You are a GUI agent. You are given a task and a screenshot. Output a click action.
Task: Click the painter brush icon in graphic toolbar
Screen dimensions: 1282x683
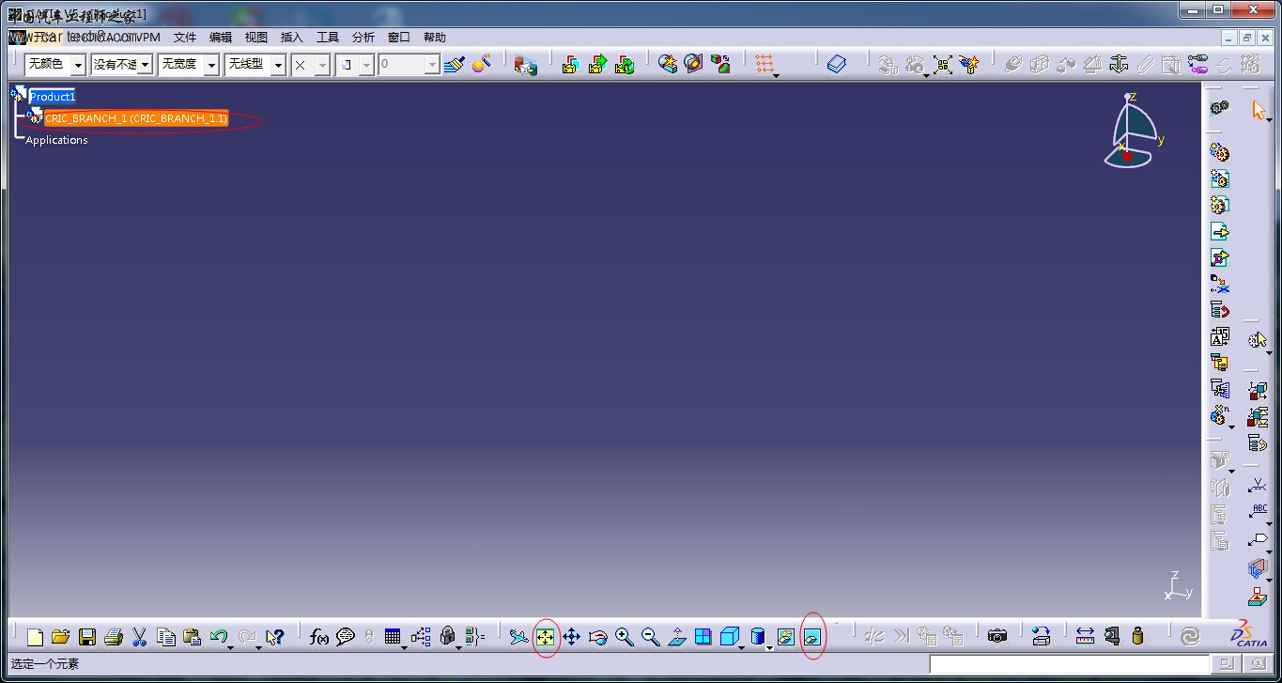(455, 64)
